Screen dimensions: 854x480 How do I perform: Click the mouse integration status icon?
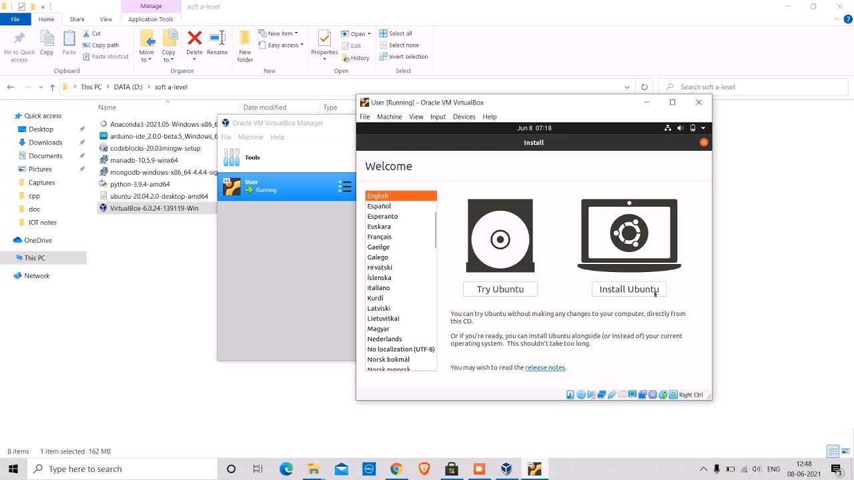tap(663, 395)
